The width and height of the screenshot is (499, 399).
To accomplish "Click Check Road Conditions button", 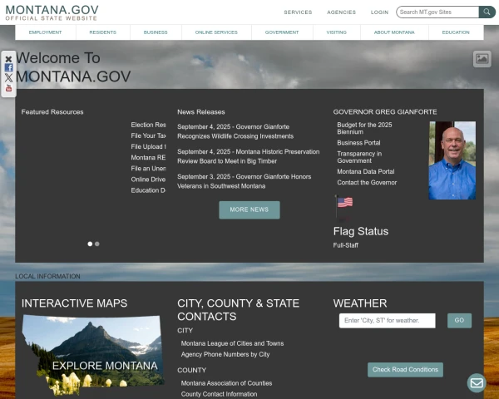I will coord(405,370).
